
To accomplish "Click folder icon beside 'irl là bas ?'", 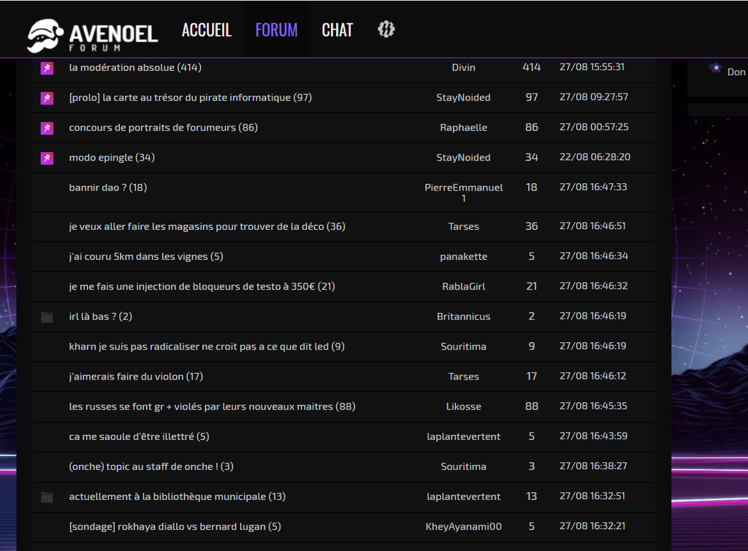I will [47, 317].
